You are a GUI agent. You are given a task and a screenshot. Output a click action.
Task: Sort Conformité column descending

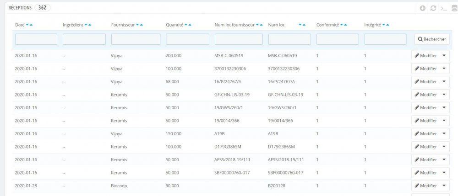pyautogui.click(x=342, y=25)
